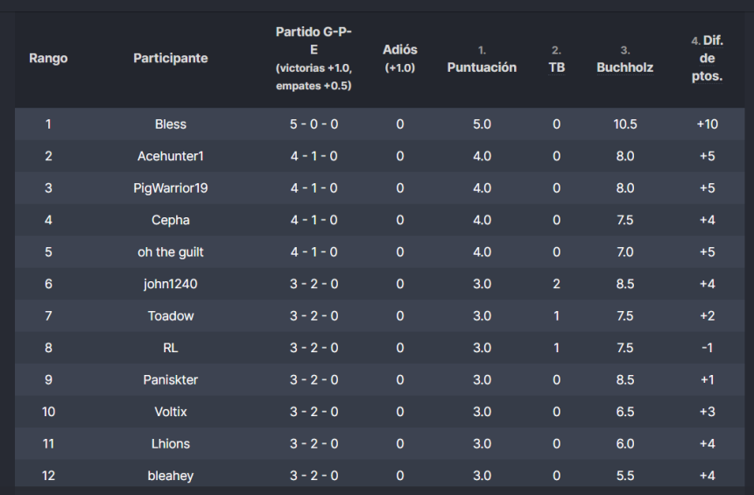The image size is (754, 495).
Task: Select participant john1240
Action: pyautogui.click(x=171, y=284)
